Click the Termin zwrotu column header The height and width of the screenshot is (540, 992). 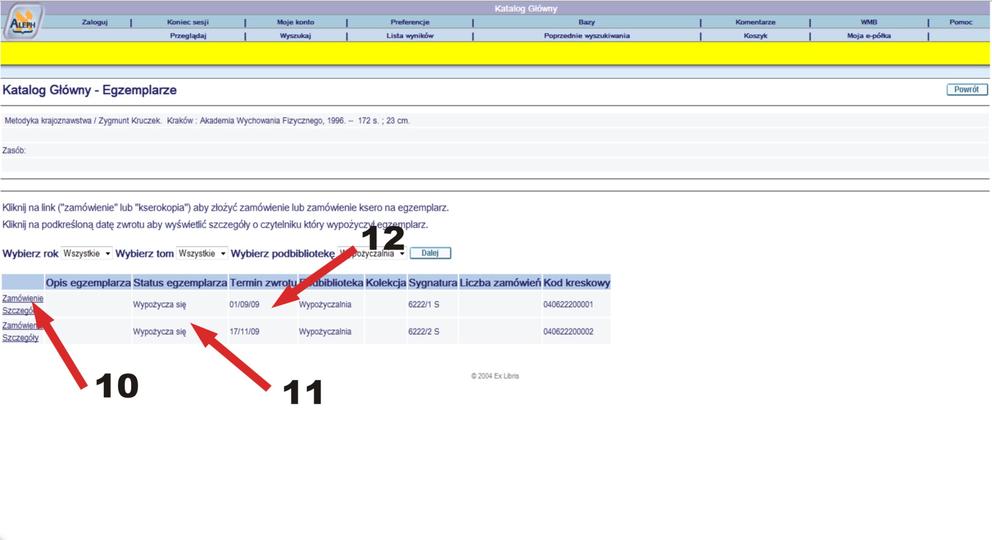pos(263,282)
